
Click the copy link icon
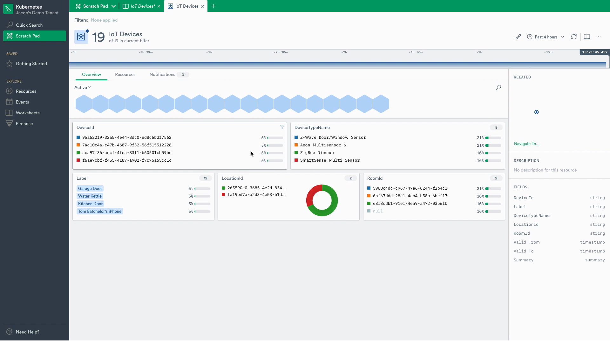tap(518, 37)
